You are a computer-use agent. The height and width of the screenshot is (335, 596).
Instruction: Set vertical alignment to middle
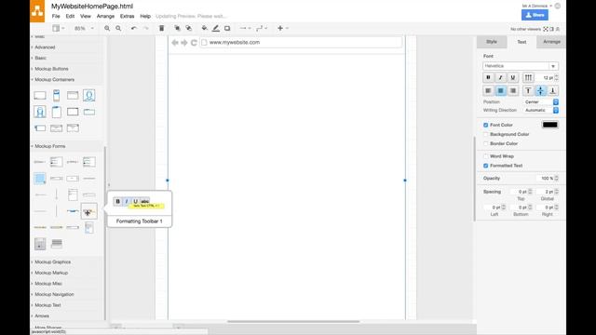[540, 90]
